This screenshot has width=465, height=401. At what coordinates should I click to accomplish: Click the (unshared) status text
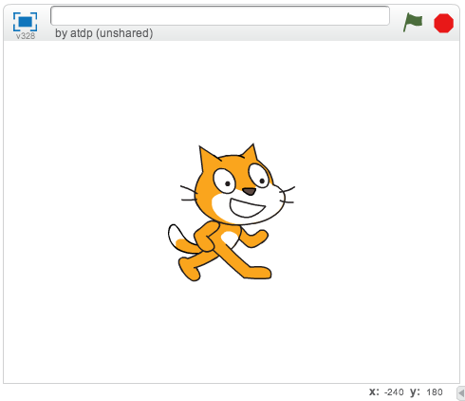[x=124, y=33]
